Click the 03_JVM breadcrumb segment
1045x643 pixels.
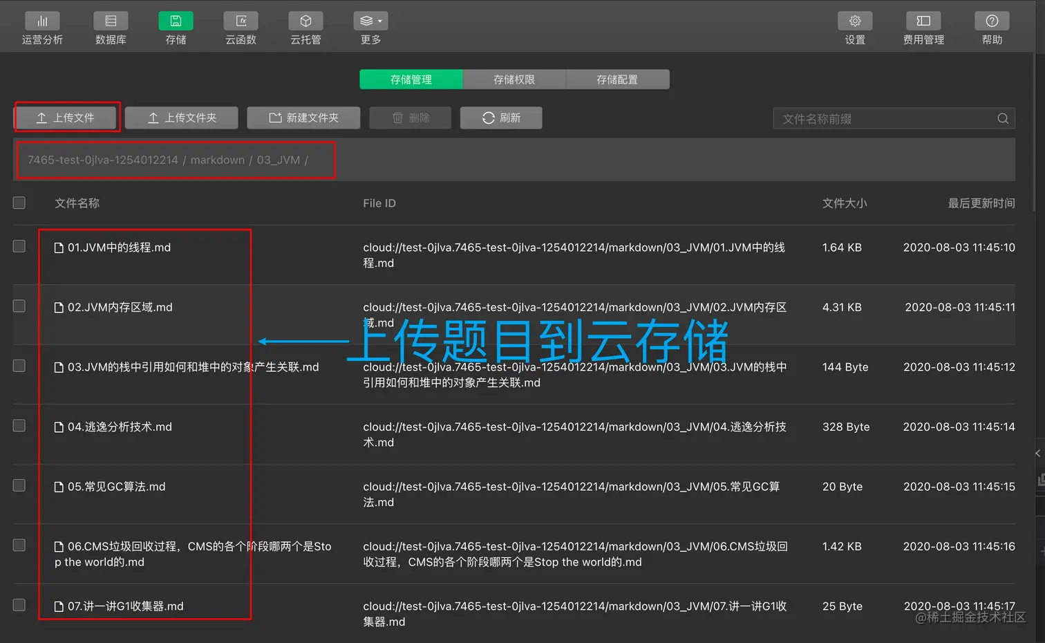pyautogui.click(x=279, y=160)
